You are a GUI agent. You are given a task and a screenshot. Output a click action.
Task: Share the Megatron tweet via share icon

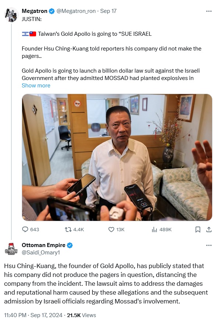[x=209, y=229]
